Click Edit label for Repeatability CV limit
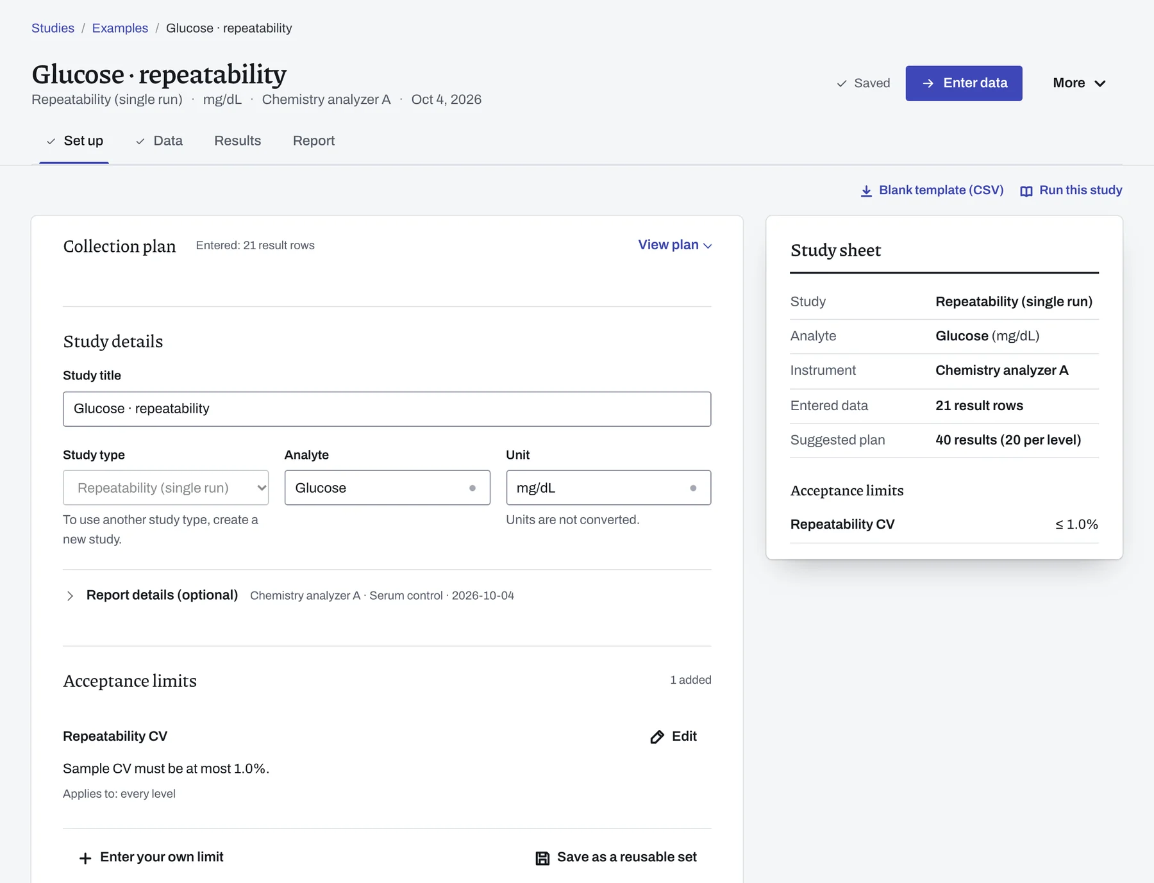This screenshot has height=883, width=1154. coord(684,736)
